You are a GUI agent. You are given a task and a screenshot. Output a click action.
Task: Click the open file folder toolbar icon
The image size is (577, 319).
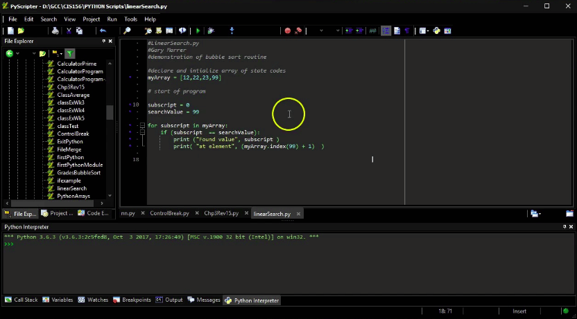[x=21, y=31]
